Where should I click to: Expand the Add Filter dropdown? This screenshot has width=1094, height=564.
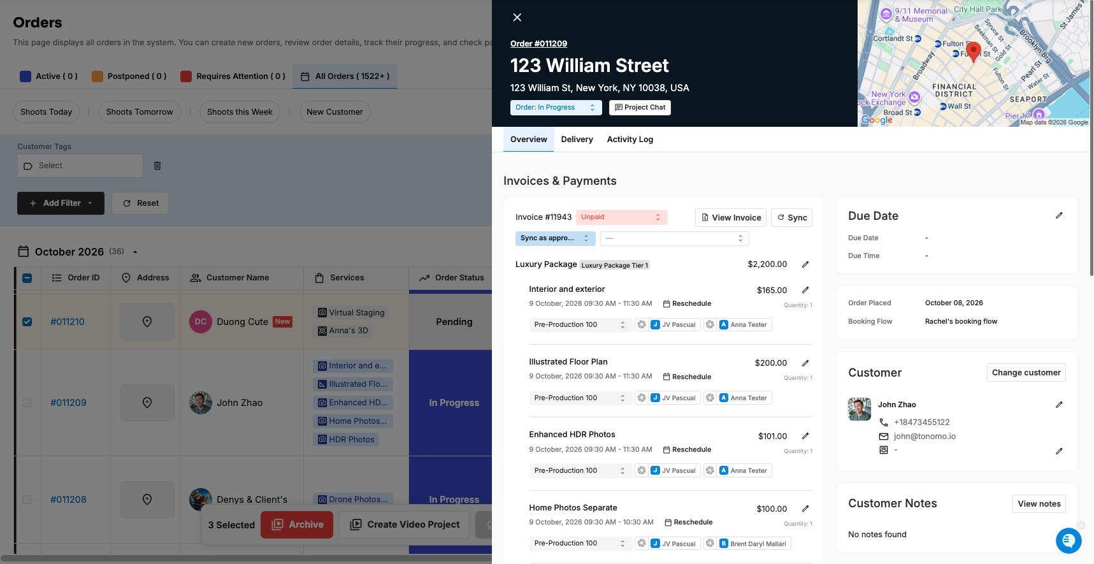point(61,203)
